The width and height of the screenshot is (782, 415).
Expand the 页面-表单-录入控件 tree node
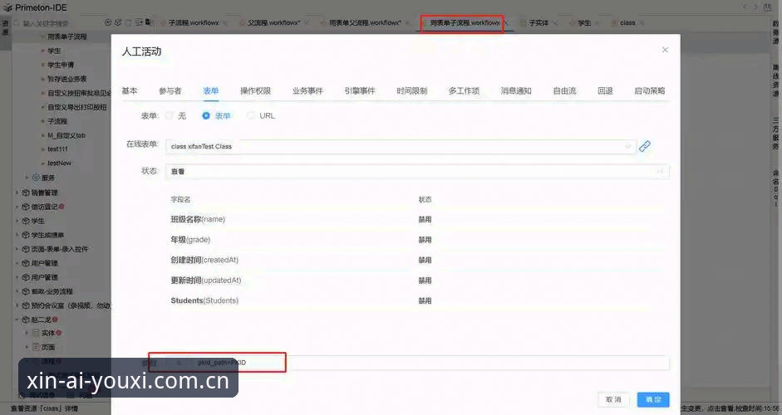coord(17,249)
